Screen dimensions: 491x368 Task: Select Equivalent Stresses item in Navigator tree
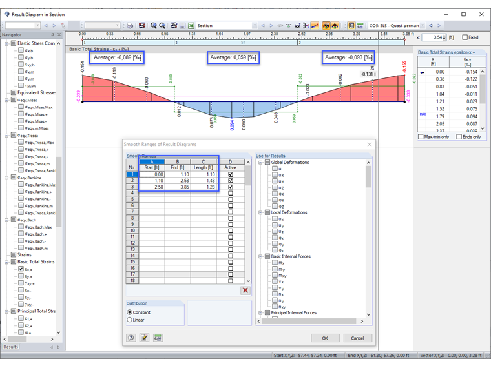click(36, 92)
